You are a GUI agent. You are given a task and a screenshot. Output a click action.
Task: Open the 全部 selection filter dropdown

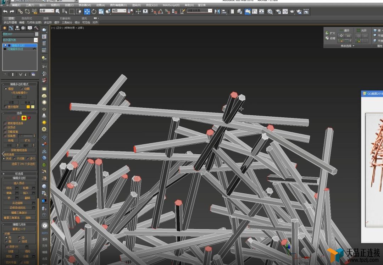47,11
